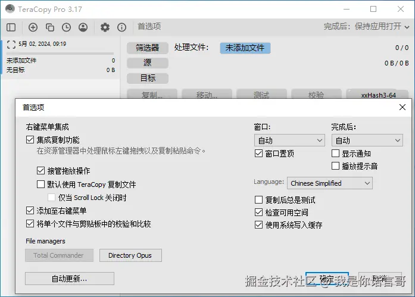Image resolution: width=415 pixels, height=297 pixels.
Task: Click the 确定 OK button
Action: [327, 279]
